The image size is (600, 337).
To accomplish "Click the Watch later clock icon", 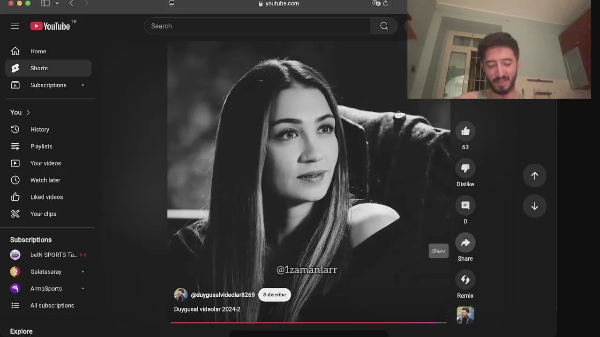I will tap(15, 180).
